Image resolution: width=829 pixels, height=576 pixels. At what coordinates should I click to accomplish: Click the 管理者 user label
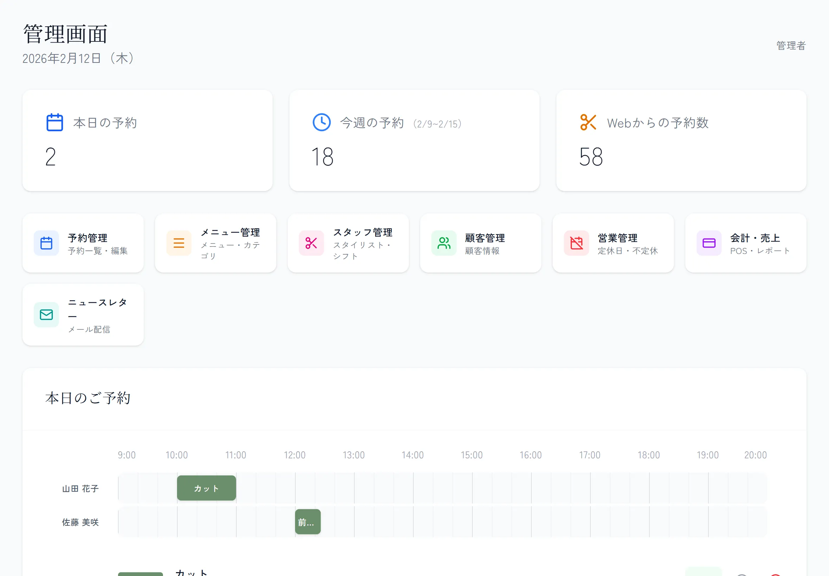pyautogui.click(x=791, y=45)
